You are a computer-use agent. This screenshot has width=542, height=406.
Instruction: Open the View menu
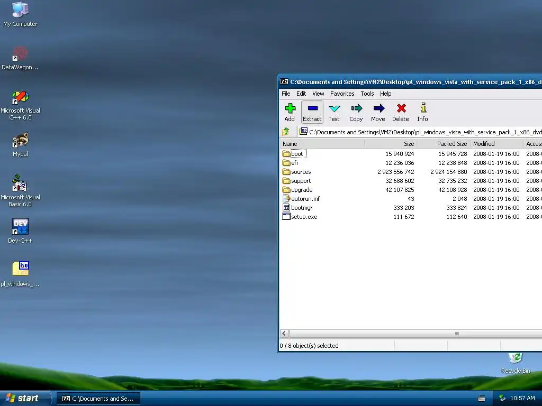point(318,94)
